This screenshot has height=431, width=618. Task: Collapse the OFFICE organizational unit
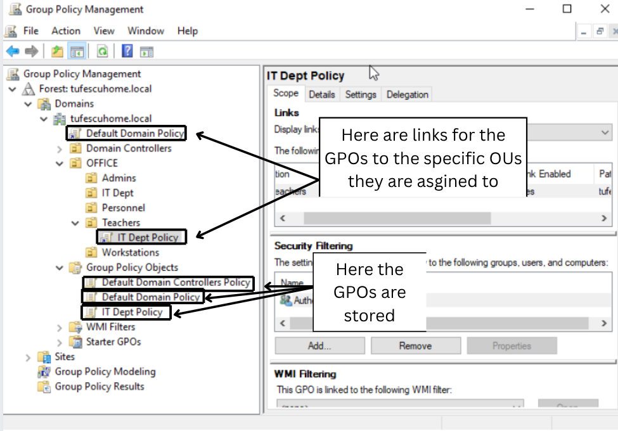[x=60, y=164]
